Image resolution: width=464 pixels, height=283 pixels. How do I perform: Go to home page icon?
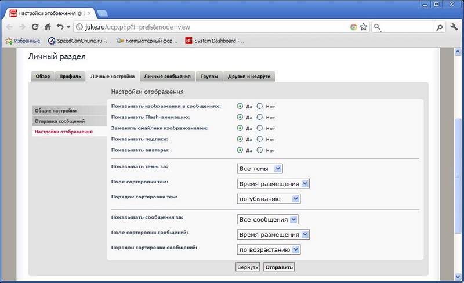point(48,27)
